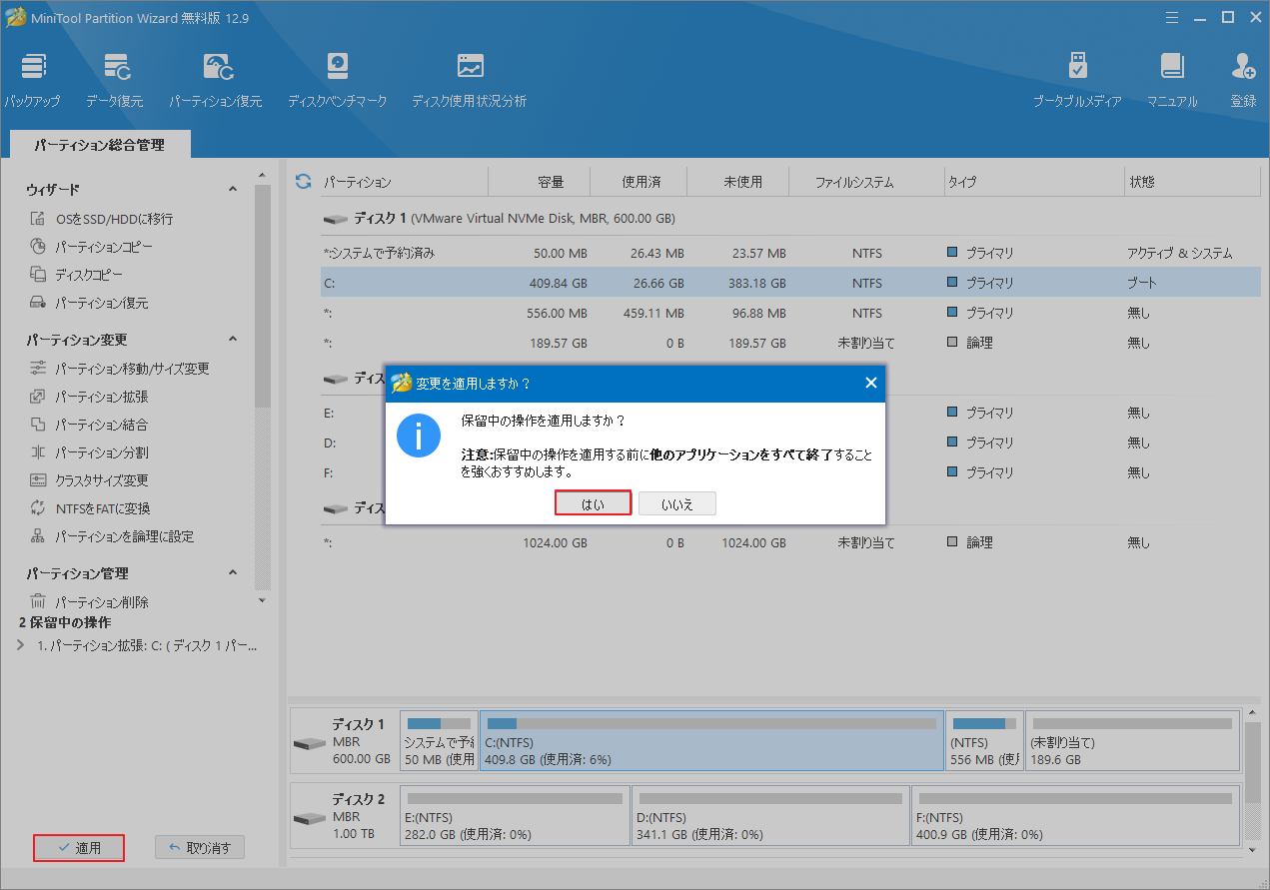Viewport: 1270px width, 890px height.
Task: Select the 1024.00 GB unallocated row
Action: (x=789, y=542)
